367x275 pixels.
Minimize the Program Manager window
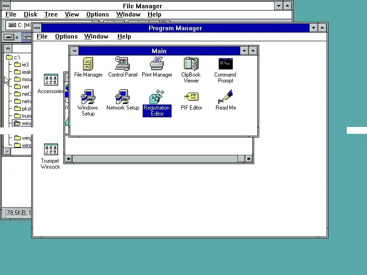(x=313, y=28)
